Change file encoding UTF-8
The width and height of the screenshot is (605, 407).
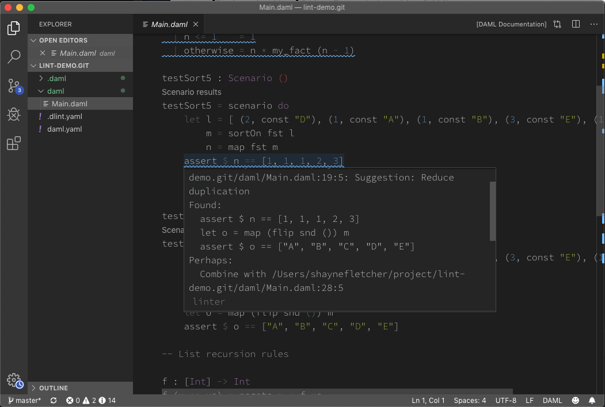505,401
